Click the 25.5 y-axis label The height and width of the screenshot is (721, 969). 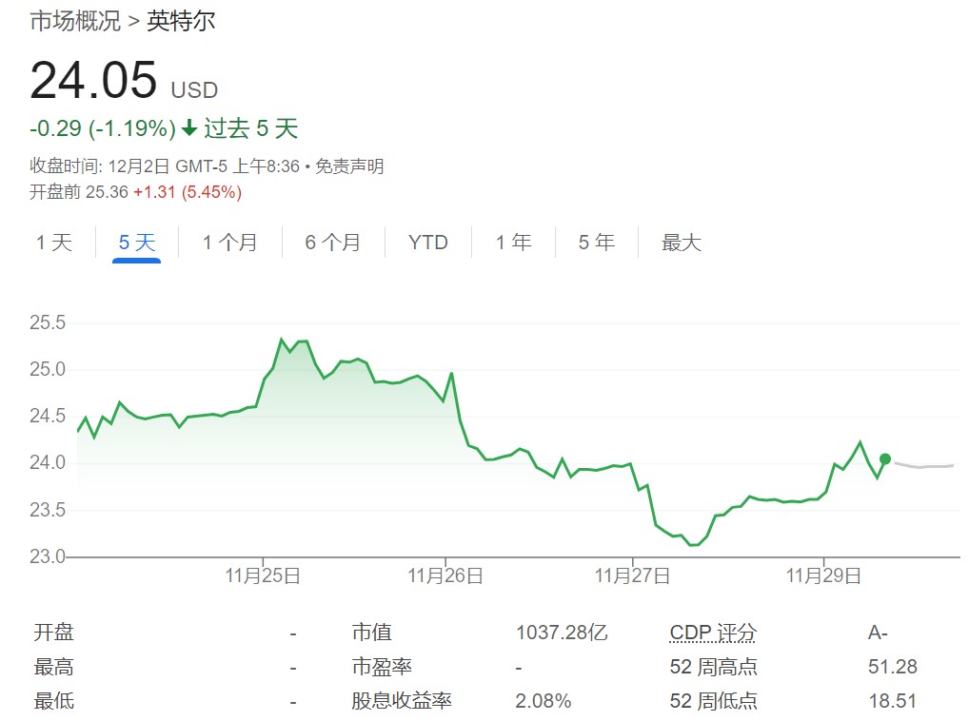coord(48,322)
